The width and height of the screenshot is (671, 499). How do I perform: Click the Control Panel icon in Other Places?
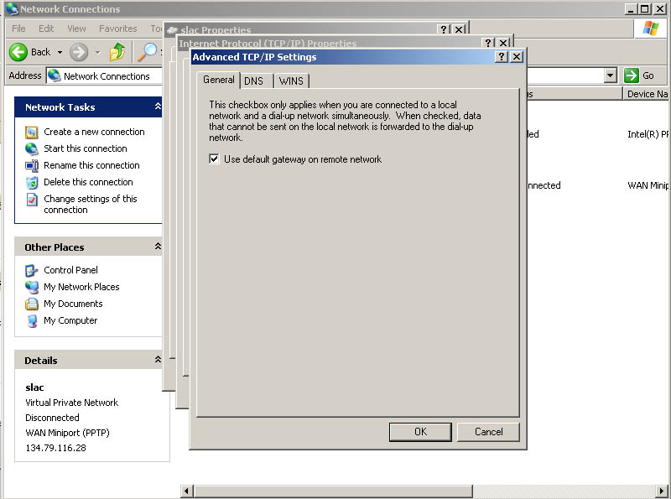[x=32, y=271]
